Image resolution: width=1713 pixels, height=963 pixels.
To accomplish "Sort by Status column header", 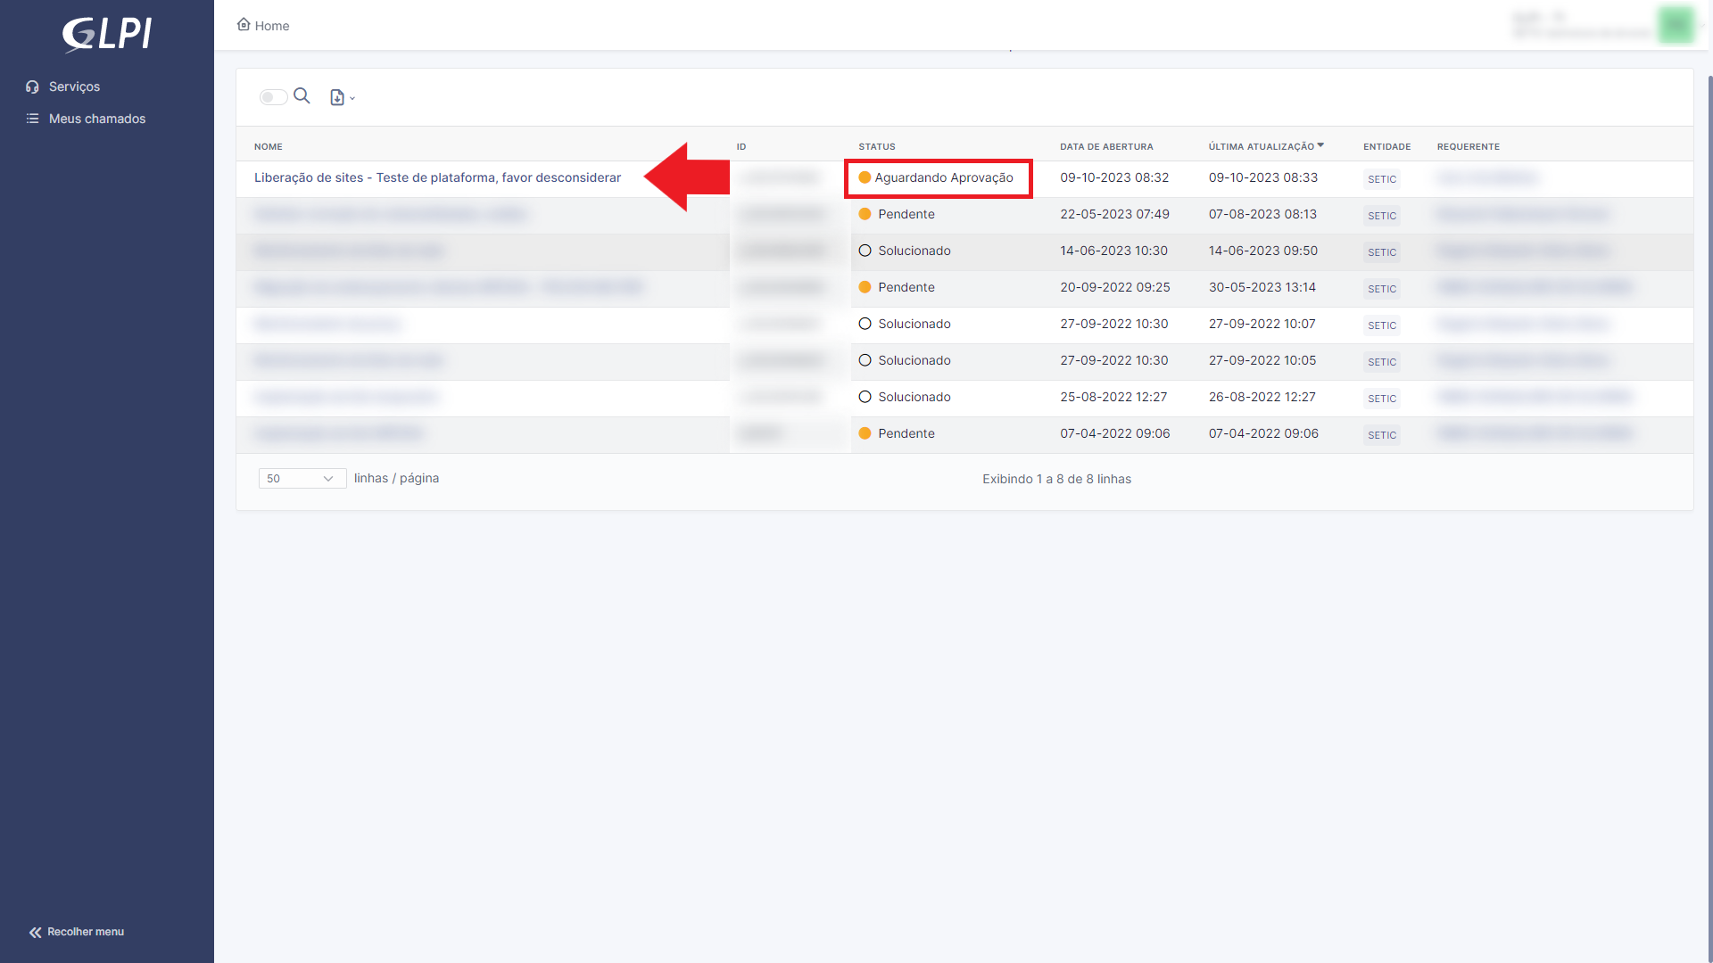I will 876,146.
